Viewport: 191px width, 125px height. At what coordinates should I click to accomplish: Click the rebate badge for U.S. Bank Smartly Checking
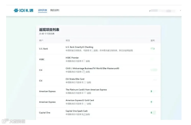(152, 48)
